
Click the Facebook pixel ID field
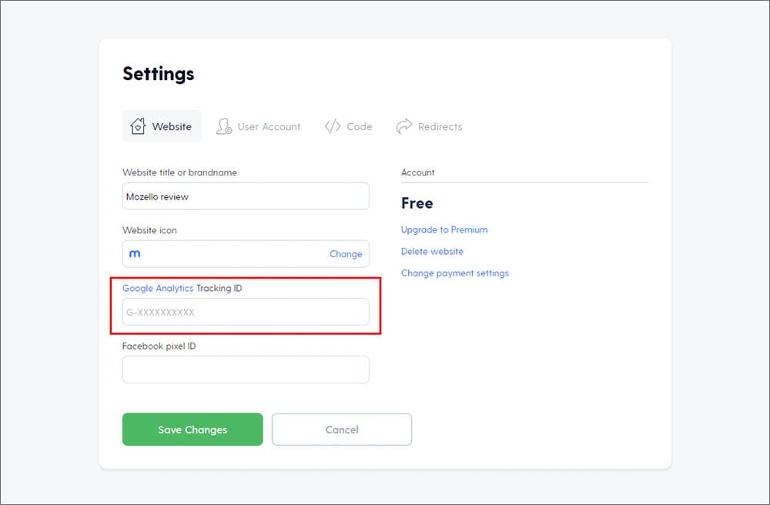click(x=246, y=370)
